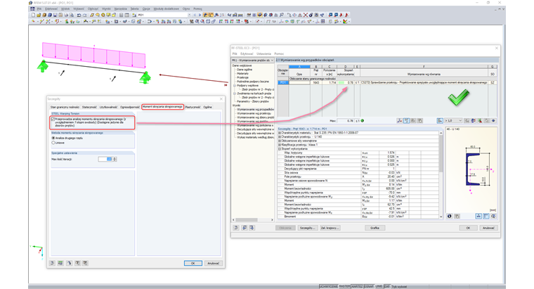534x289 pixels.
Task: Click result diagram icon right of Max field
Action: [x=400, y=121]
